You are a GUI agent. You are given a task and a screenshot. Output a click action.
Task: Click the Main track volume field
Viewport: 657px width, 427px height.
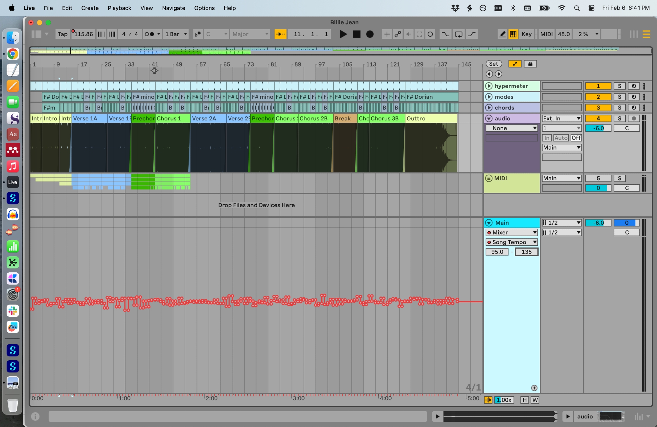pyautogui.click(x=598, y=223)
